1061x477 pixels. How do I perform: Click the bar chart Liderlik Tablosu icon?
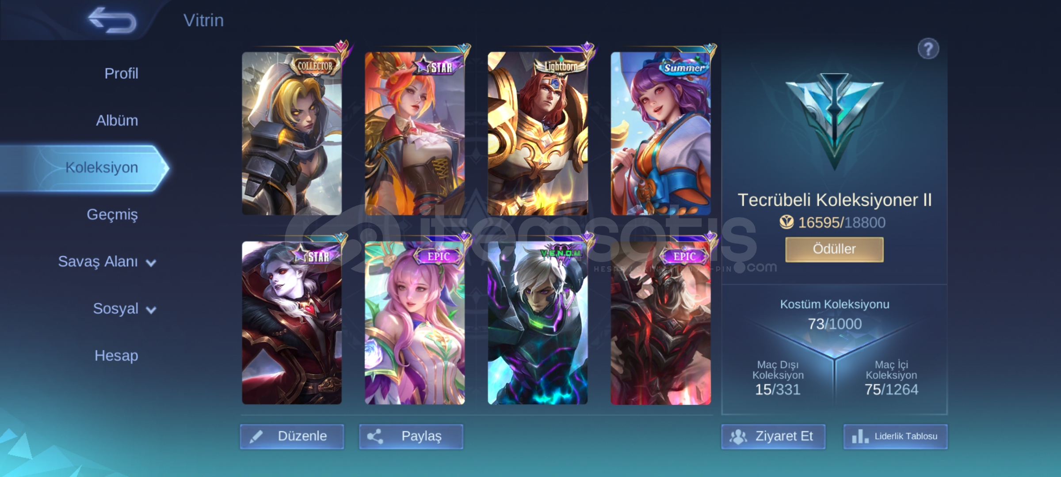(x=859, y=437)
